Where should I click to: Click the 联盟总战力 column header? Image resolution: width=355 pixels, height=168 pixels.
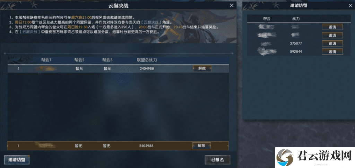tap(147, 60)
